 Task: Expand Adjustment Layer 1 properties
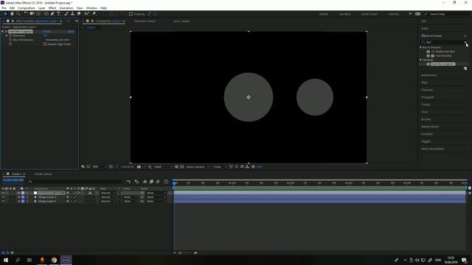pos(18,193)
